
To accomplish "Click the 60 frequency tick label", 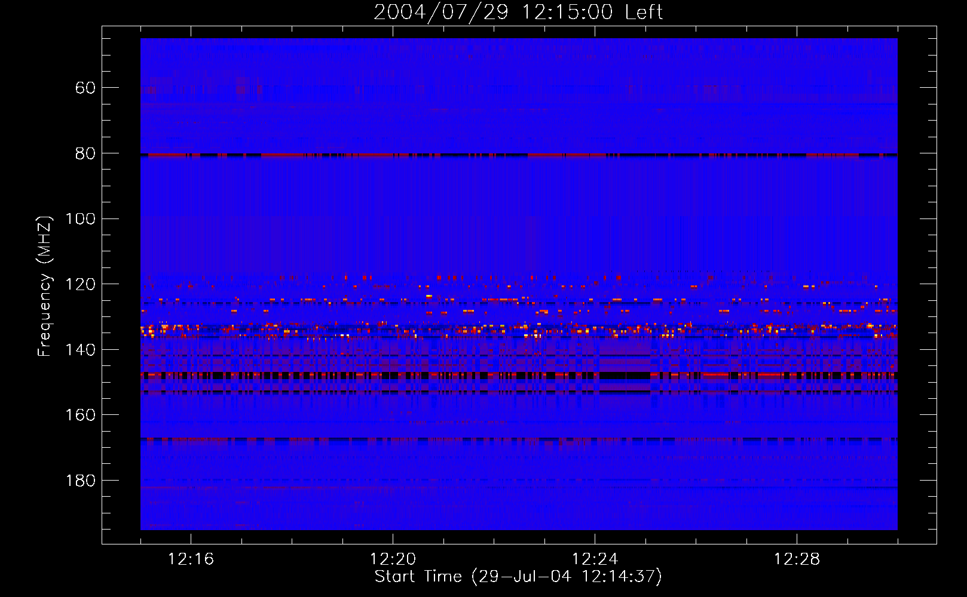I will pos(85,88).
